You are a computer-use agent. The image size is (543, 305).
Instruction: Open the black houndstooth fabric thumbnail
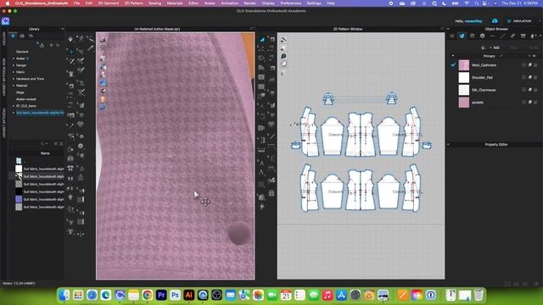click(19, 191)
